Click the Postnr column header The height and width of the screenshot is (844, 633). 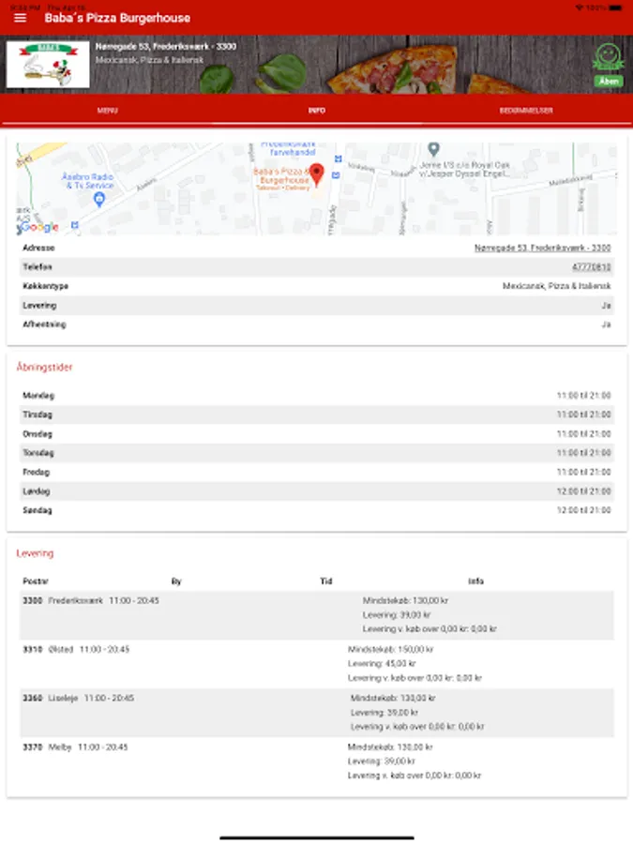click(x=36, y=581)
